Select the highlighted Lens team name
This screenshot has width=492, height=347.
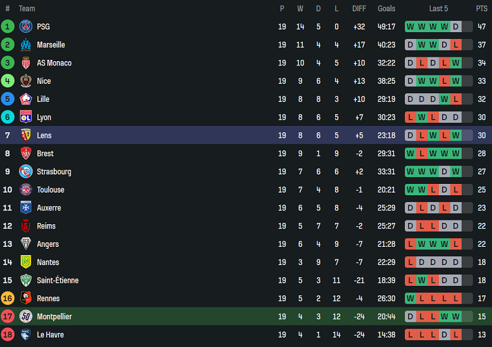pos(44,135)
